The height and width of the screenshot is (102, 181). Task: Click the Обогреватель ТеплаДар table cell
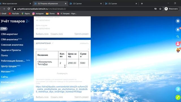click(47, 63)
